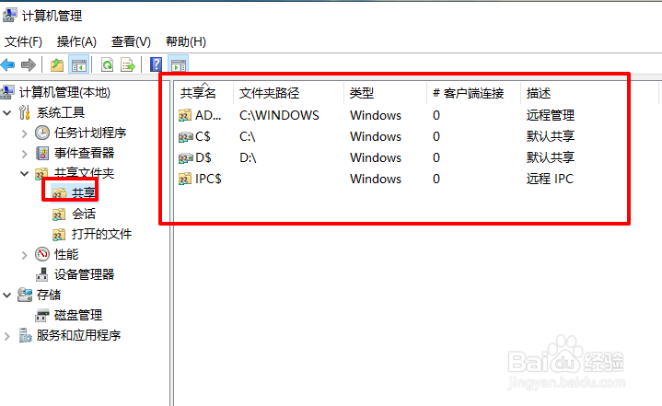The image size is (662, 406).
Task: Click the C:\WINDOWS folder path cell
Action: (279, 115)
